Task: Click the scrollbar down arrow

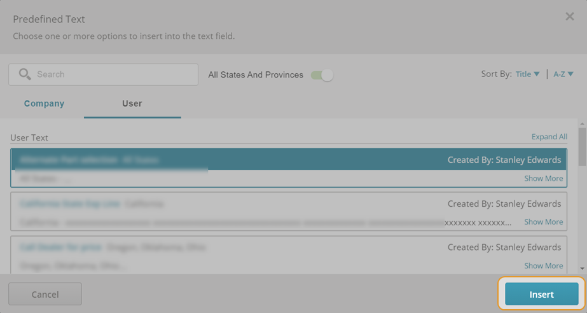Action: pos(582,268)
